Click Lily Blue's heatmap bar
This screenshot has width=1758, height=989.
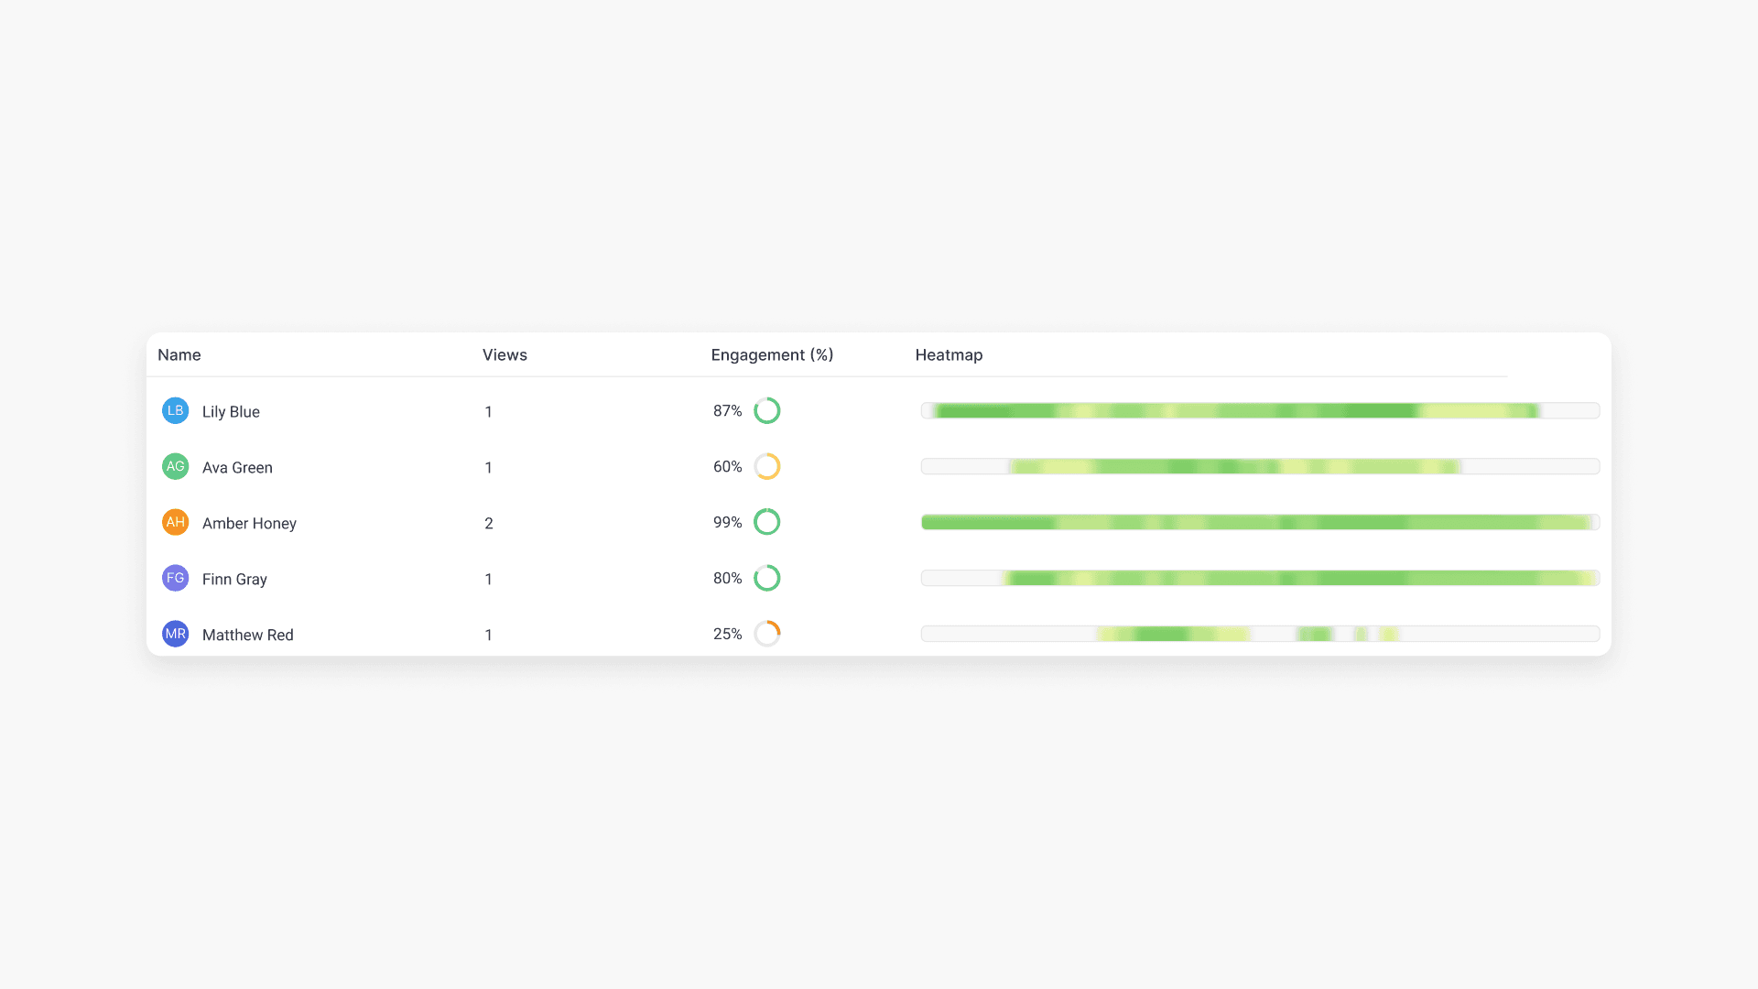pyautogui.click(x=1260, y=410)
